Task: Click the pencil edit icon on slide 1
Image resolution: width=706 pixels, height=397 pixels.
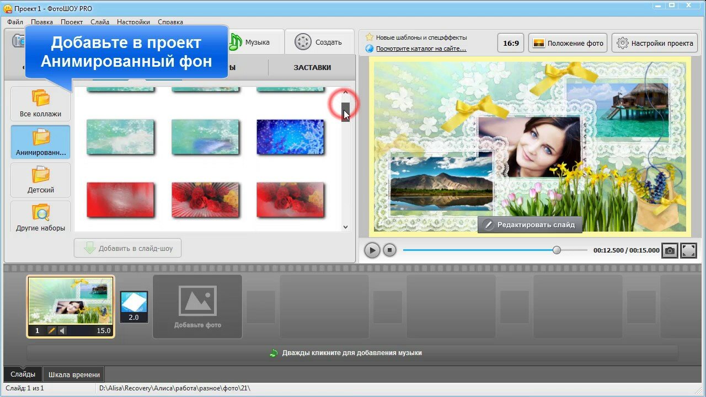Action: [52, 331]
